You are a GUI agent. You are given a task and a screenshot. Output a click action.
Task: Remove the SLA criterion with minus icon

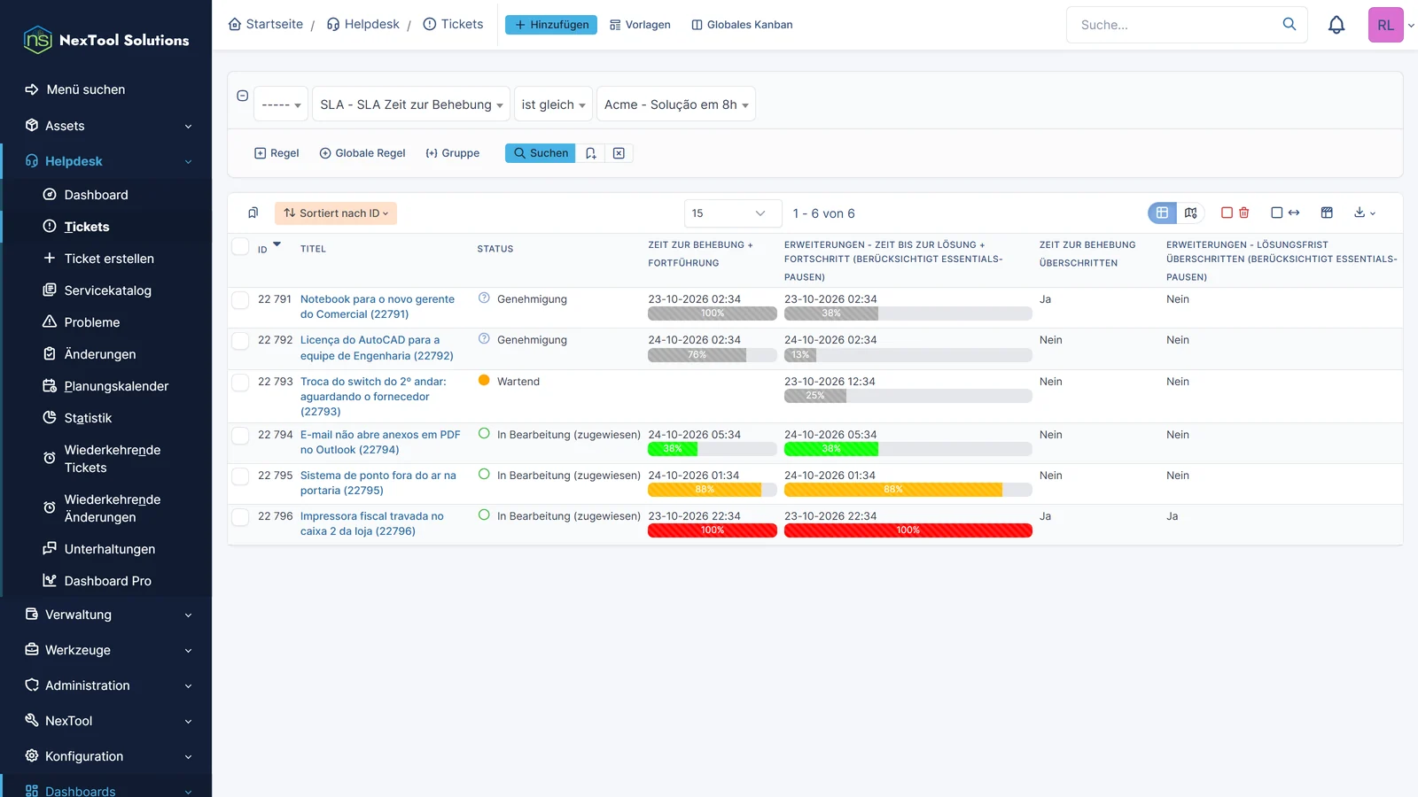[x=242, y=96]
